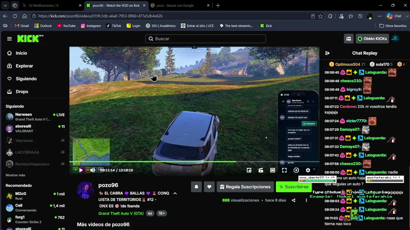Open the browser profile avatar

coord(370,16)
